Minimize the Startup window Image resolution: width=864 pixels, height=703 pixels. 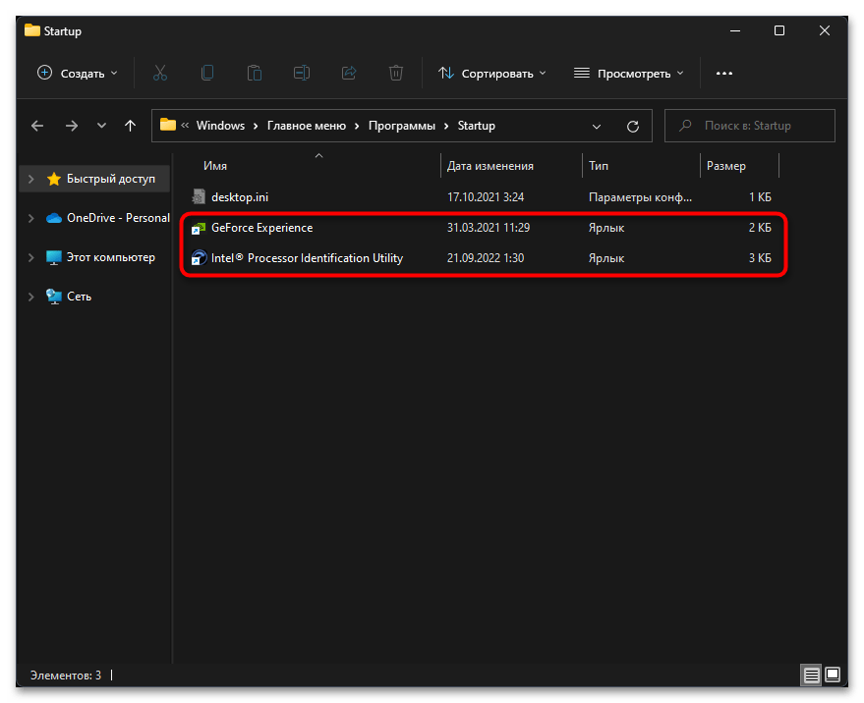[x=735, y=30]
